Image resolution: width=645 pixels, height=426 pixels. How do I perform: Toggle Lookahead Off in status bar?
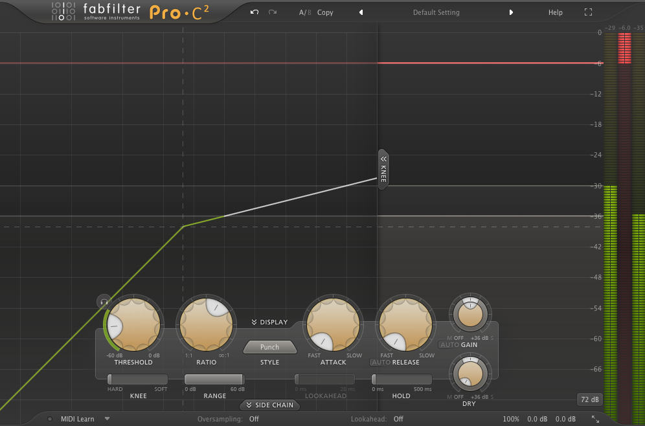pos(398,419)
